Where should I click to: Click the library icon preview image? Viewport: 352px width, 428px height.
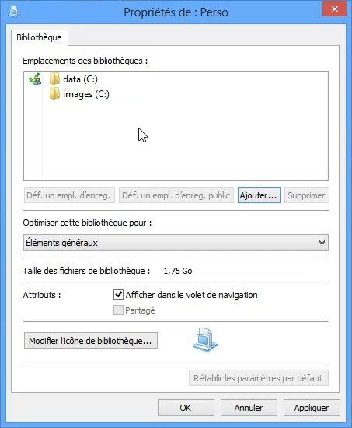click(205, 340)
